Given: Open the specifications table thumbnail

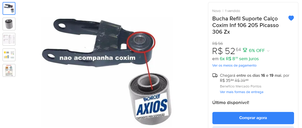Looking at the screenshot, I should [x=9, y=39].
